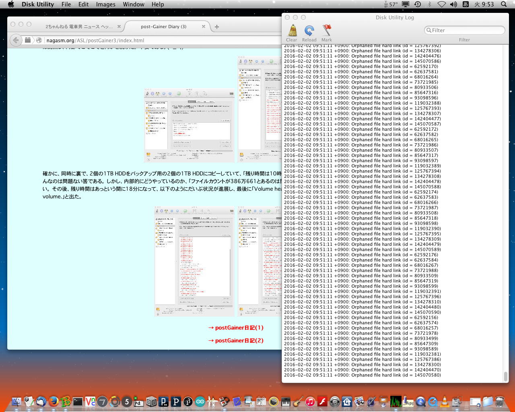Open Spotlight search in menu bar
This screenshot has height=412, width=515.
click(x=504, y=4)
